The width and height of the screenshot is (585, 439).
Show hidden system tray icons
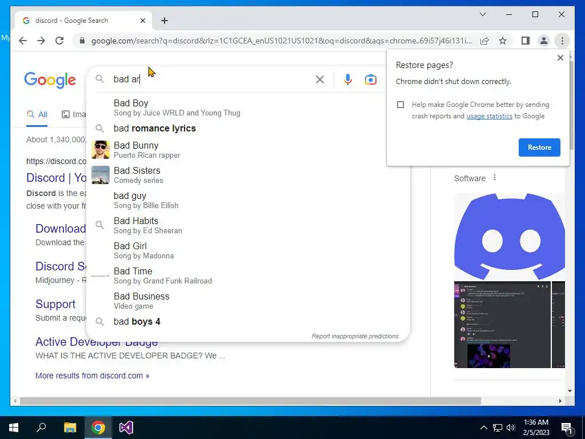(x=483, y=428)
